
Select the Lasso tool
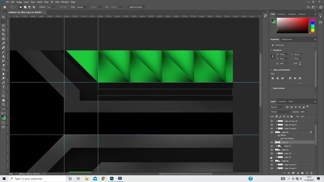click(4, 26)
